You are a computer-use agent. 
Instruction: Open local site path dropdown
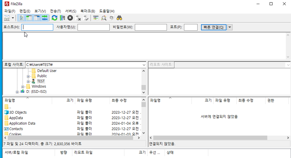point(144,65)
